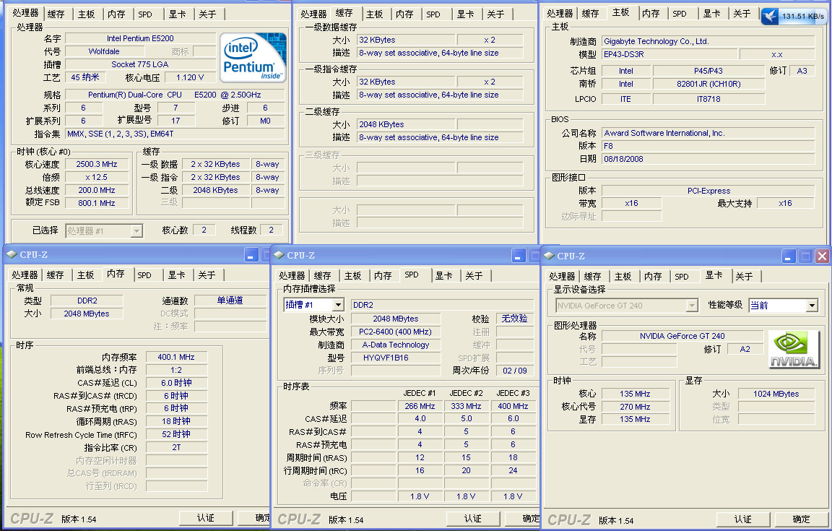
Task: Click the Intel Pentium inside logo
Action: click(x=253, y=57)
